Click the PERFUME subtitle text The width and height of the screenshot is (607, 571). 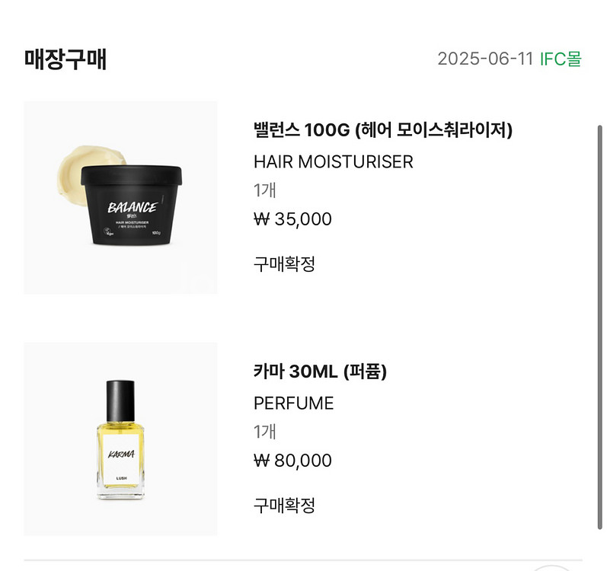(293, 403)
